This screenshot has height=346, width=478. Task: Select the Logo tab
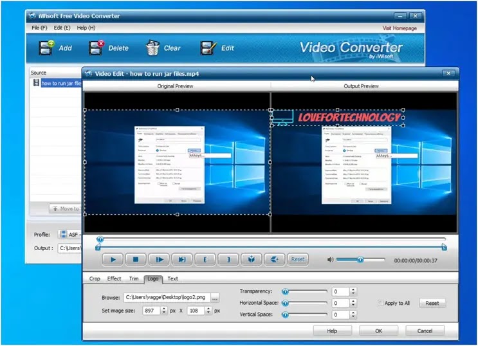click(152, 278)
